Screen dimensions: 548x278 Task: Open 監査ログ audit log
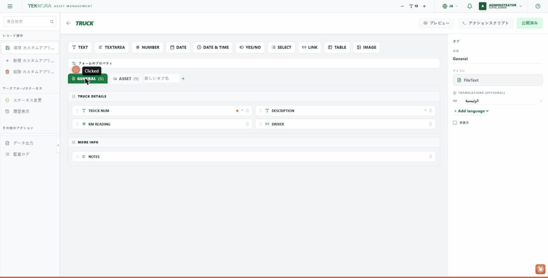pos(30,154)
